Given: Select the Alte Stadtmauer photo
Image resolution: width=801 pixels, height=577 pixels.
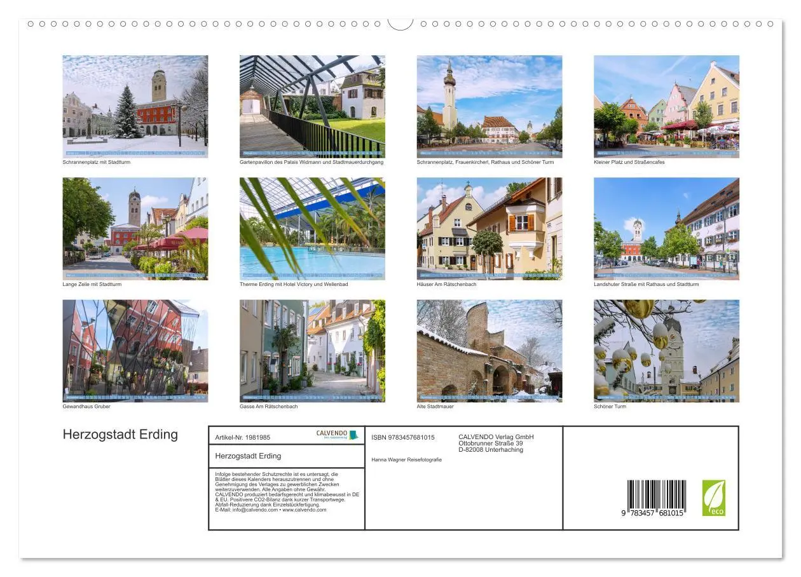Looking at the screenshot, I should 489,351.
